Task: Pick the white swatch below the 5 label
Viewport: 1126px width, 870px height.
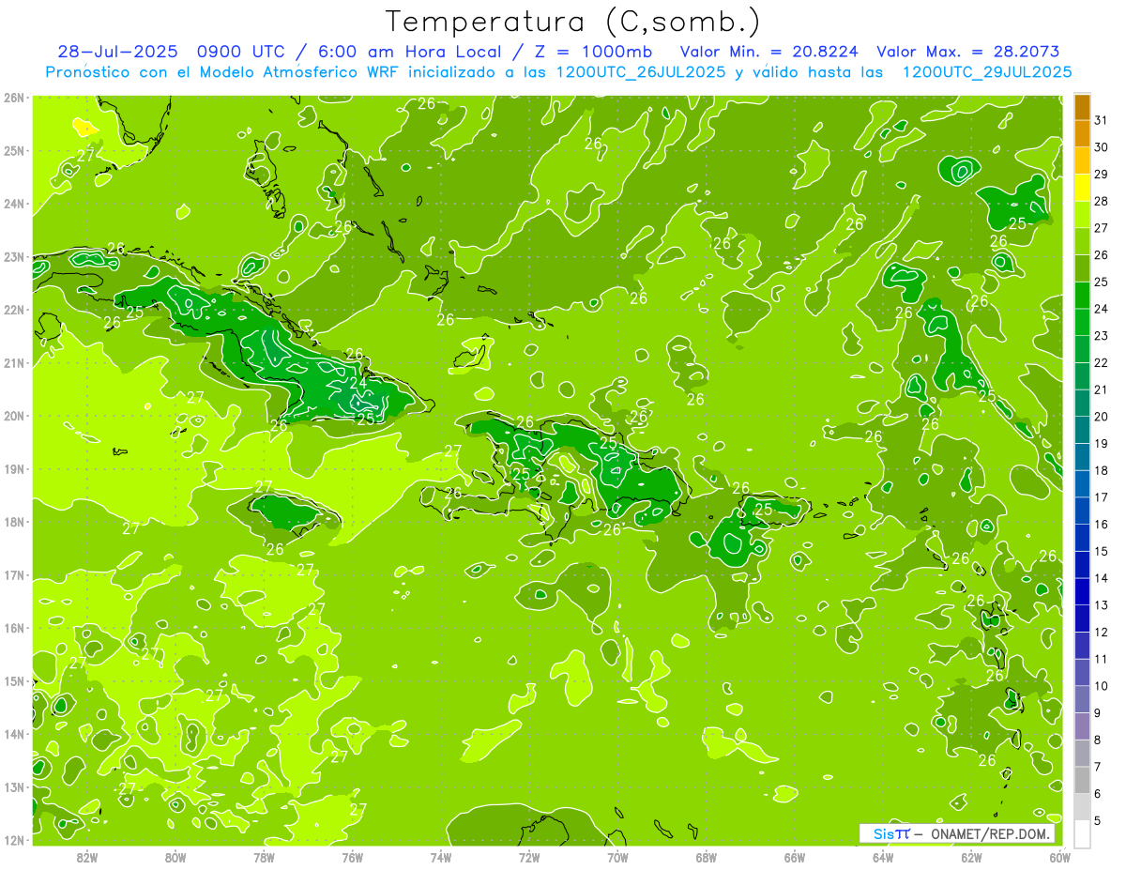Action: 1082,833
